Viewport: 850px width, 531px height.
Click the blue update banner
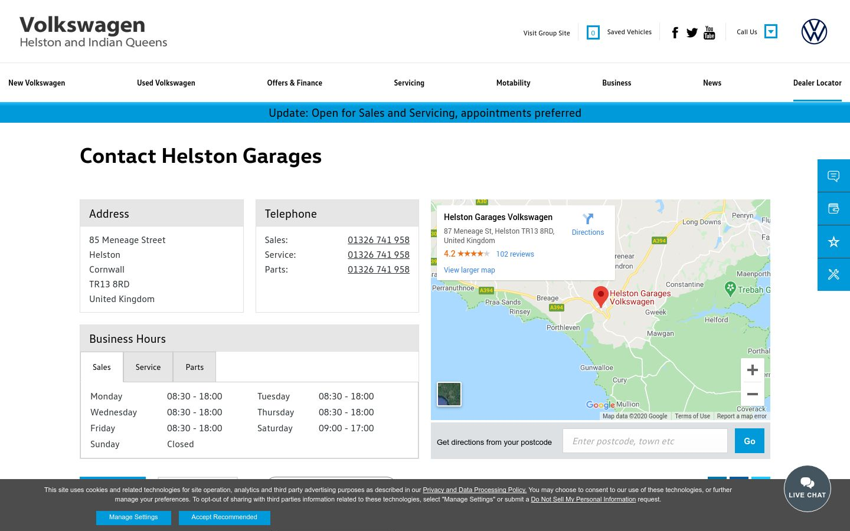click(425, 113)
